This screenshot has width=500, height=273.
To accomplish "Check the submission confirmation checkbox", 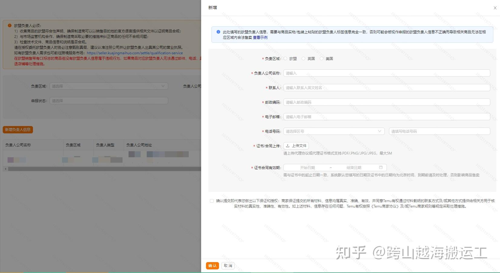I will click(x=212, y=201).
